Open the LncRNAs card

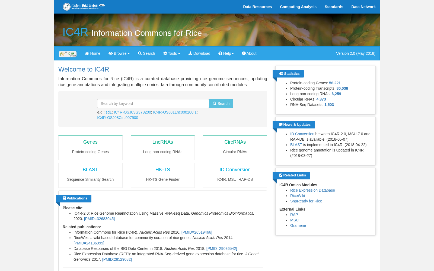[x=163, y=148]
